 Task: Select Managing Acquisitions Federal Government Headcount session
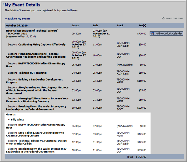[x=36, y=55]
